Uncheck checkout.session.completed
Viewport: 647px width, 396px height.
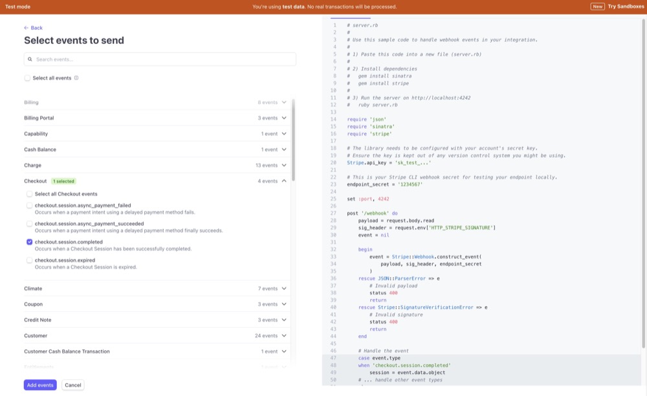[x=29, y=242]
